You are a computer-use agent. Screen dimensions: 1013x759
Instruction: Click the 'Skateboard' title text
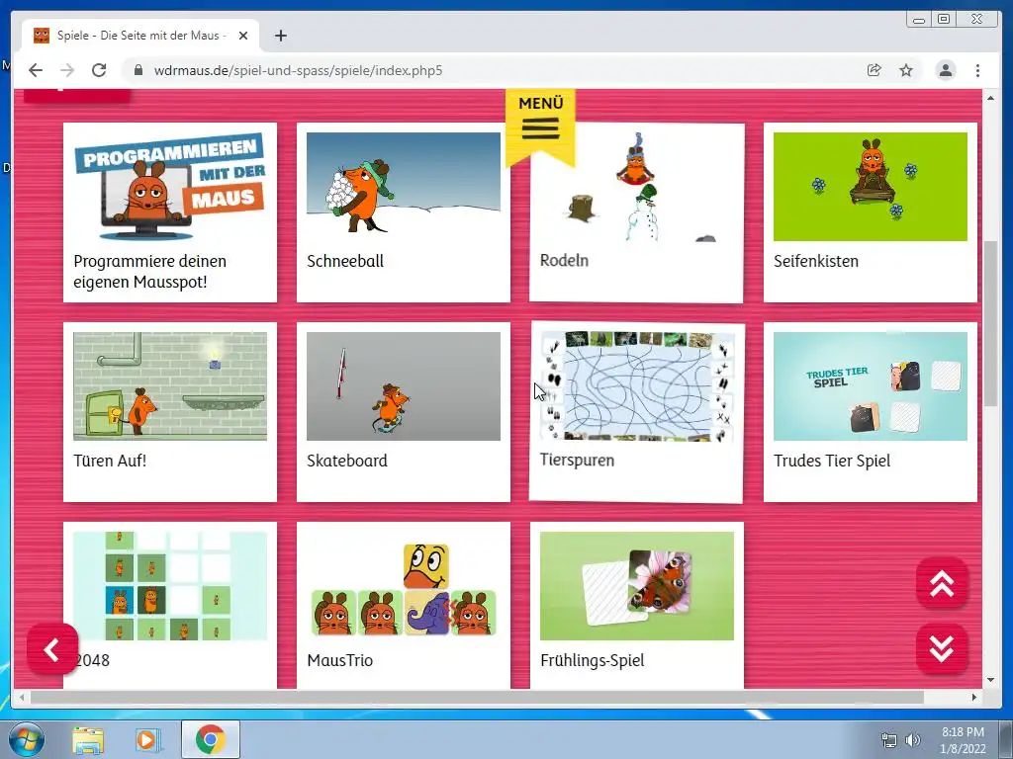[x=347, y=461]
